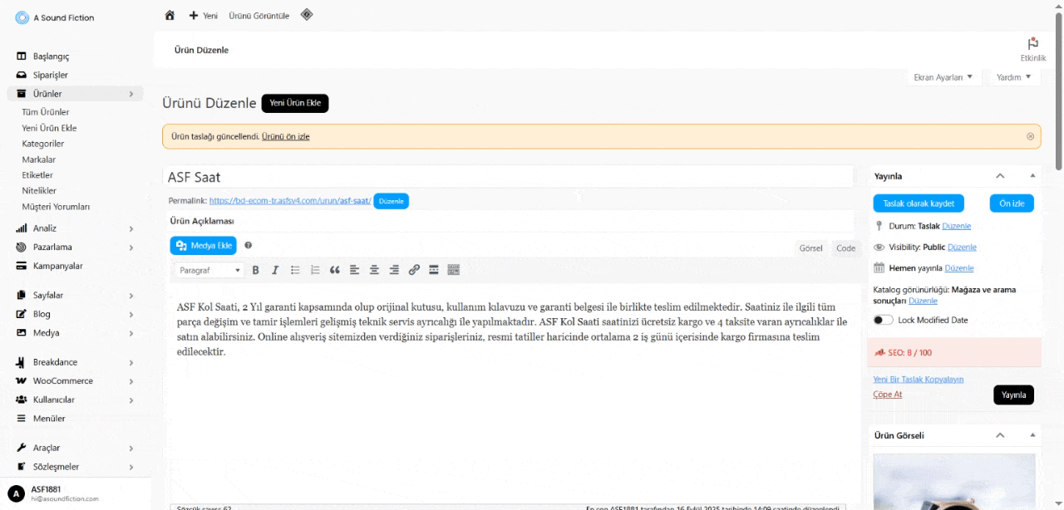Image resolution: width=1064 pixels, height=510 pixels.
Task: Enable the Lock Modified Date switch
Action: pyautogui.click(x=883, y=320)
